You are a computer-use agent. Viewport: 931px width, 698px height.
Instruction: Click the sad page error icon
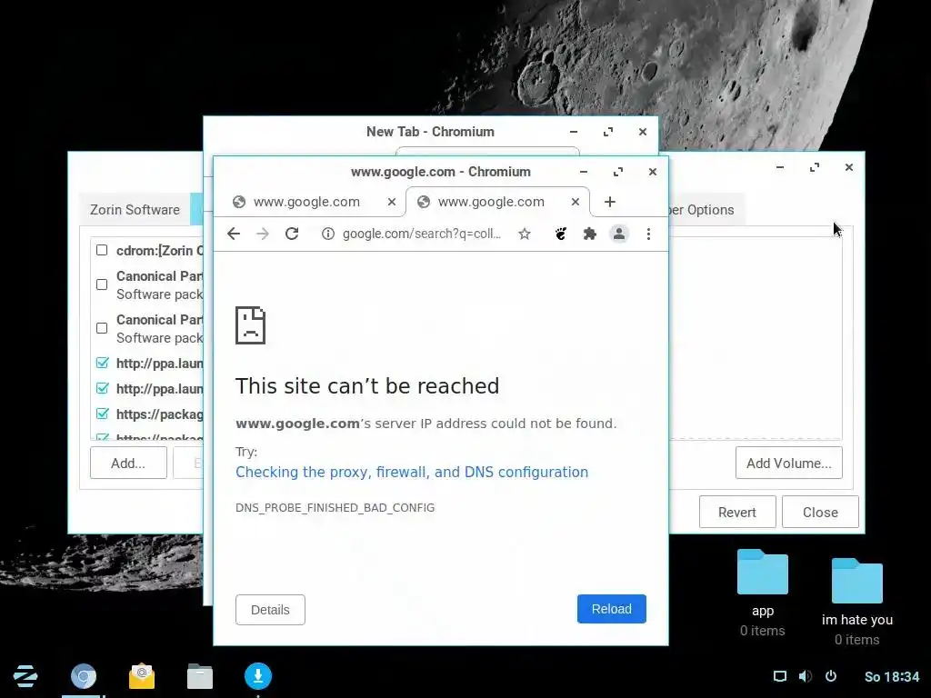[250, 325]
